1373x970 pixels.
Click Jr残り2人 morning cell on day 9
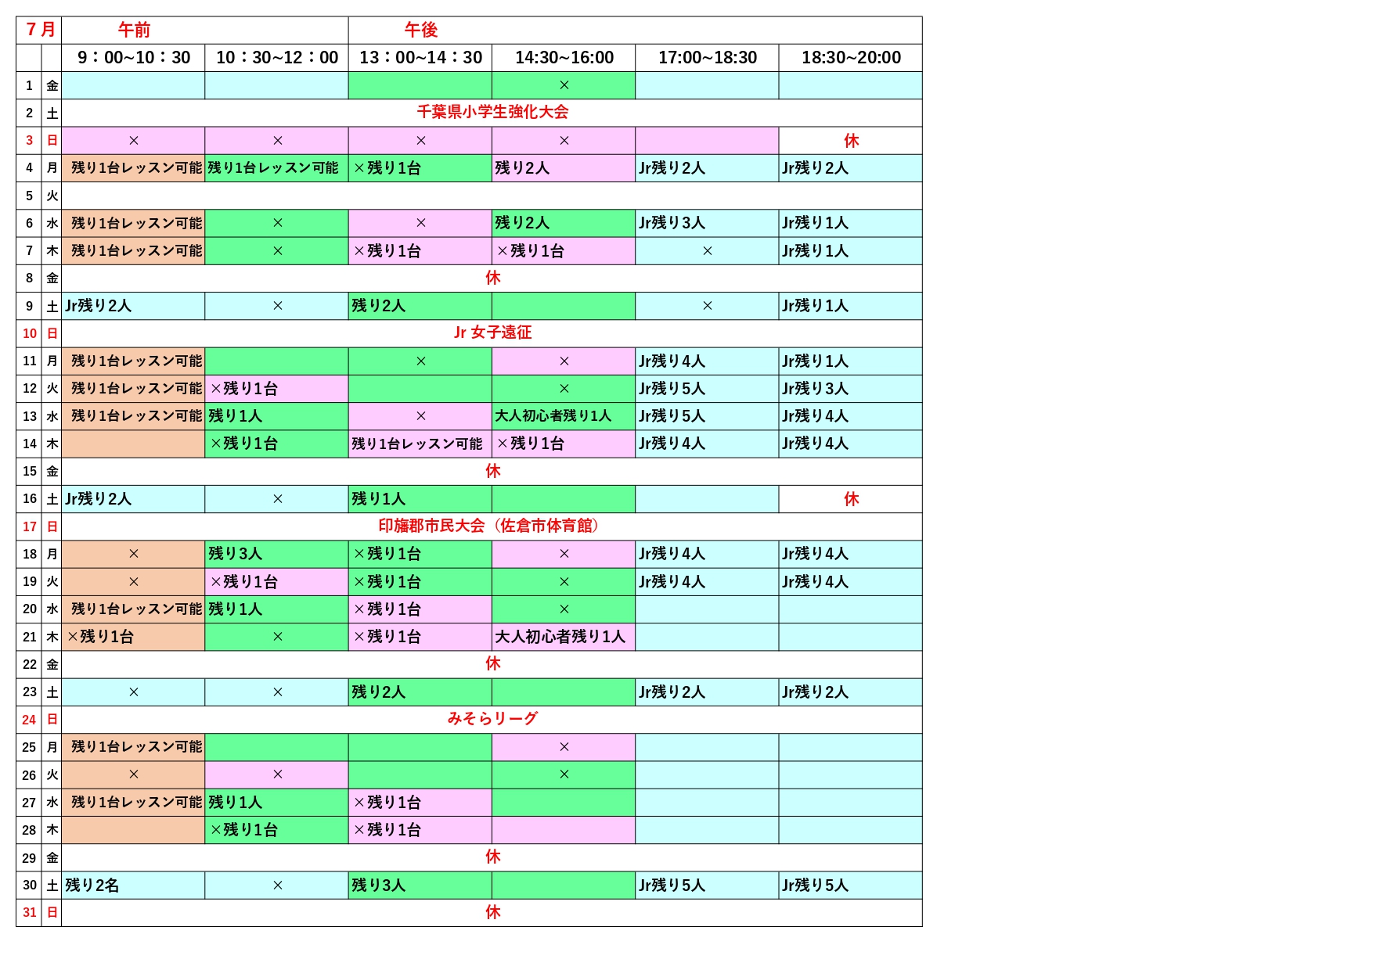tap(134, 306)
